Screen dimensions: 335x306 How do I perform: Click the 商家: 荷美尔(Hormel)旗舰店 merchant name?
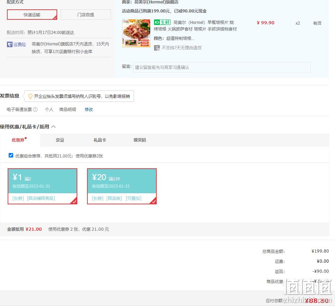150,2
